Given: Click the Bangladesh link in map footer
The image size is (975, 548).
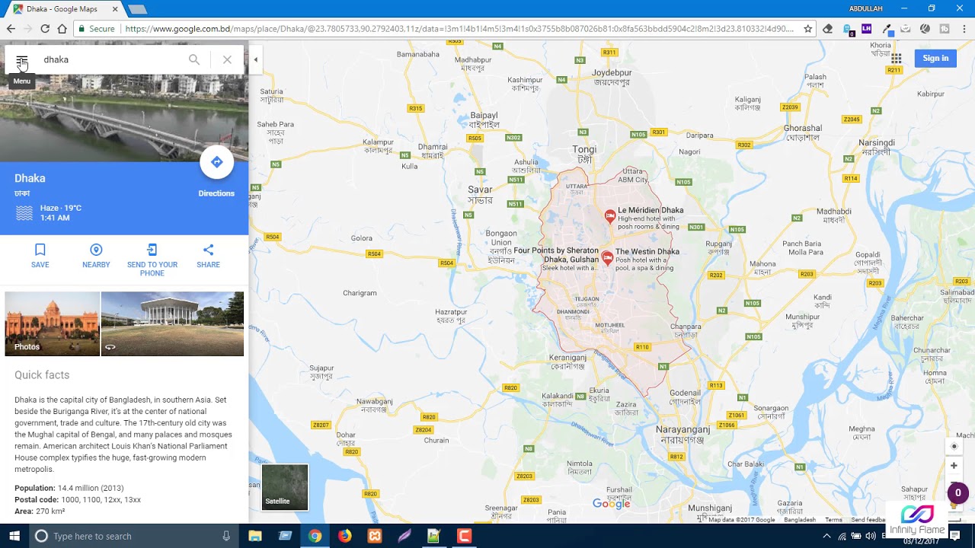Looking at the screenshot, I should pos(800,520).
